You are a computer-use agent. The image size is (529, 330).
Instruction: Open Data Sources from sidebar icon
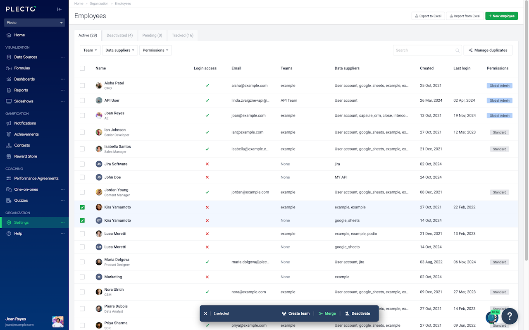9,57
